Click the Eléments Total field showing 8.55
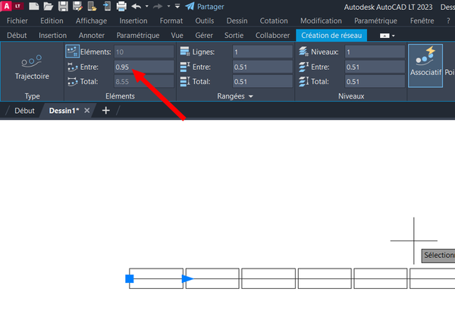455x314 pixels. [144, 82]
